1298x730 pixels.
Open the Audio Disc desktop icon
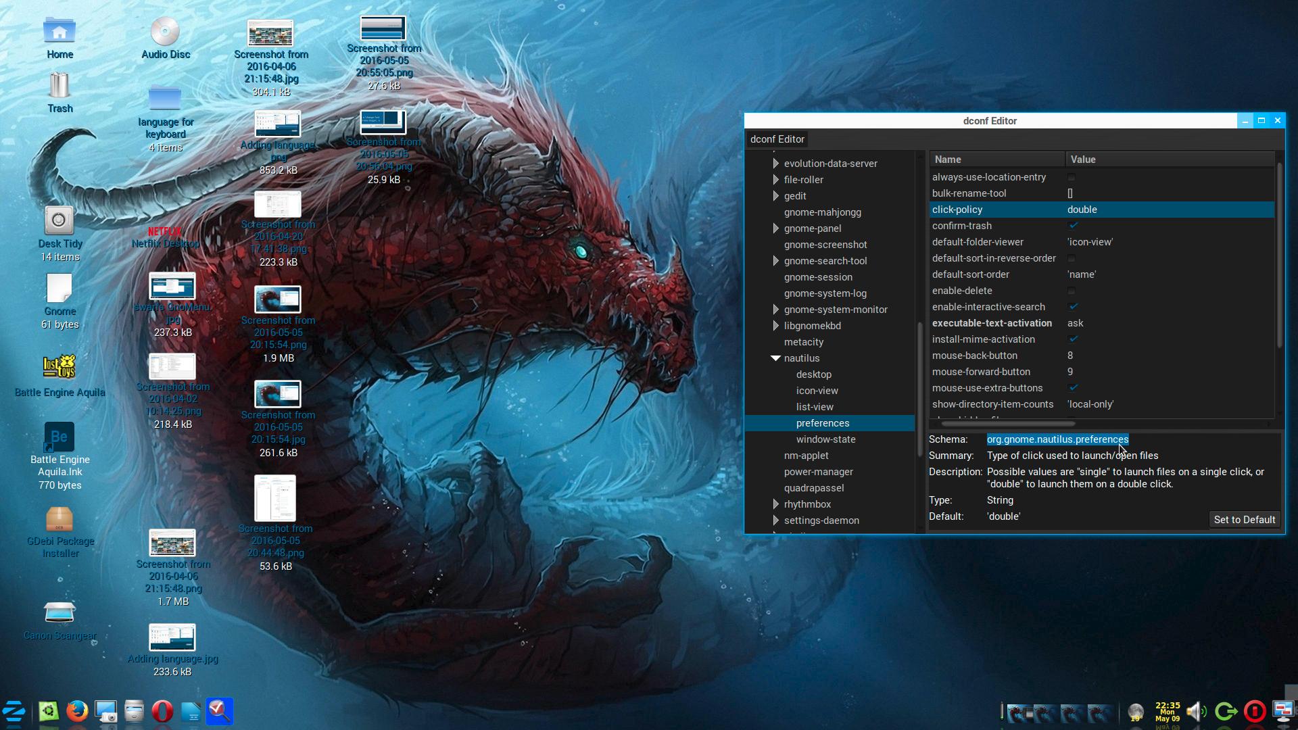coord(165,32)
